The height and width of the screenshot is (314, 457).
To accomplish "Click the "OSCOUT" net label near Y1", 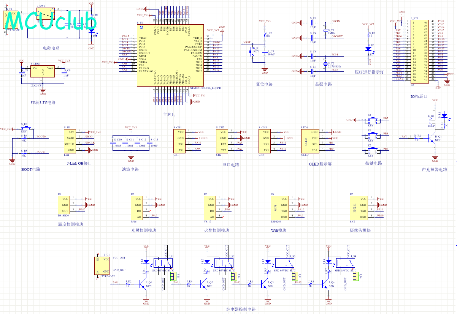I will [x=337, y=36].
